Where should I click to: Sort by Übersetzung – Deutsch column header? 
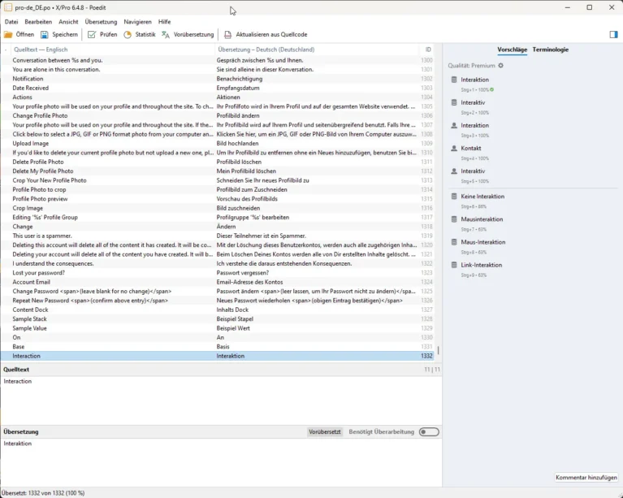(317, 50)
